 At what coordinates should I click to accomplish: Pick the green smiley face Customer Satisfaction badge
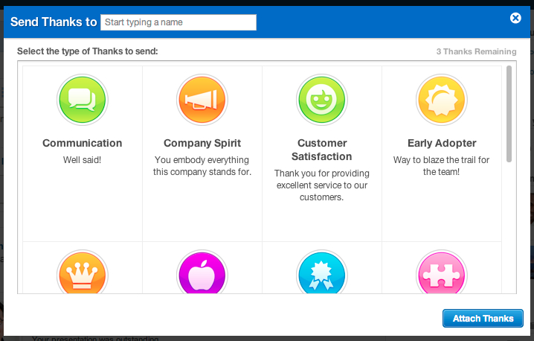322,100
